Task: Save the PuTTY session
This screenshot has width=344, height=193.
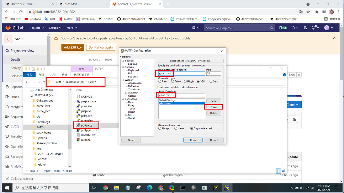Action: pos(213,107)
